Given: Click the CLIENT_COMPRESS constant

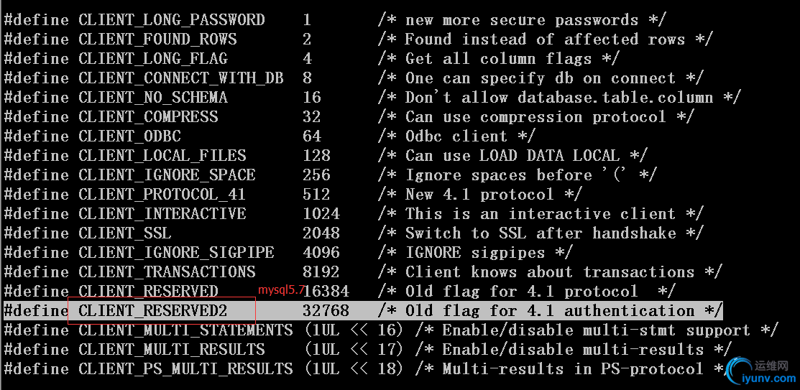Looking at the screenshot, I should tap(148, 117).
